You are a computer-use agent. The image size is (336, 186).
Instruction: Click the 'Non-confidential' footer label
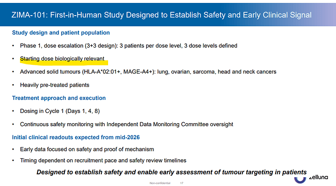pyautogui.click(x=160, y=183)
